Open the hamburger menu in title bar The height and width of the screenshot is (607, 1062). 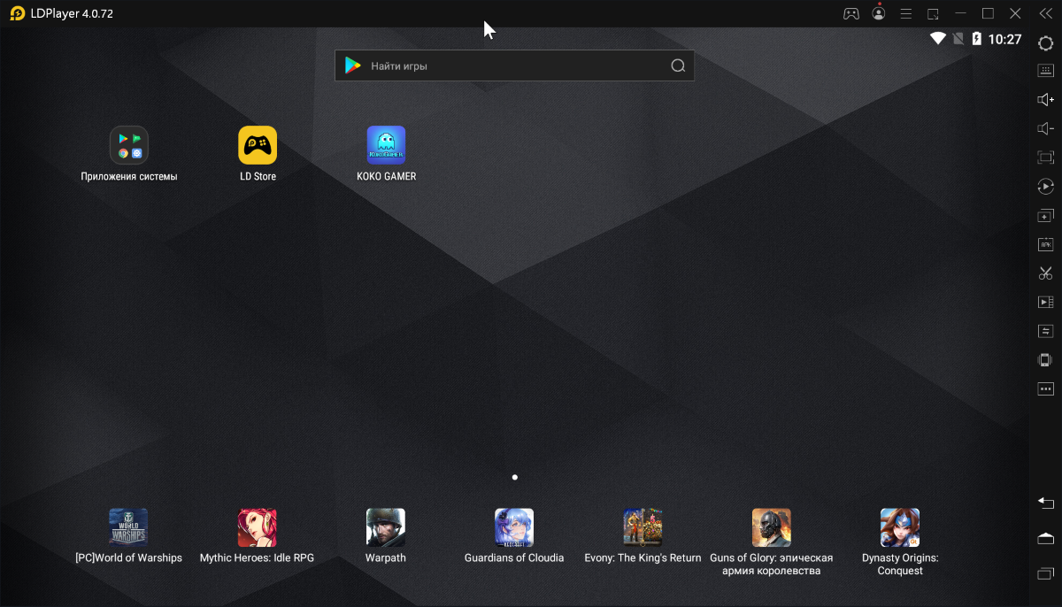[905, 13]
